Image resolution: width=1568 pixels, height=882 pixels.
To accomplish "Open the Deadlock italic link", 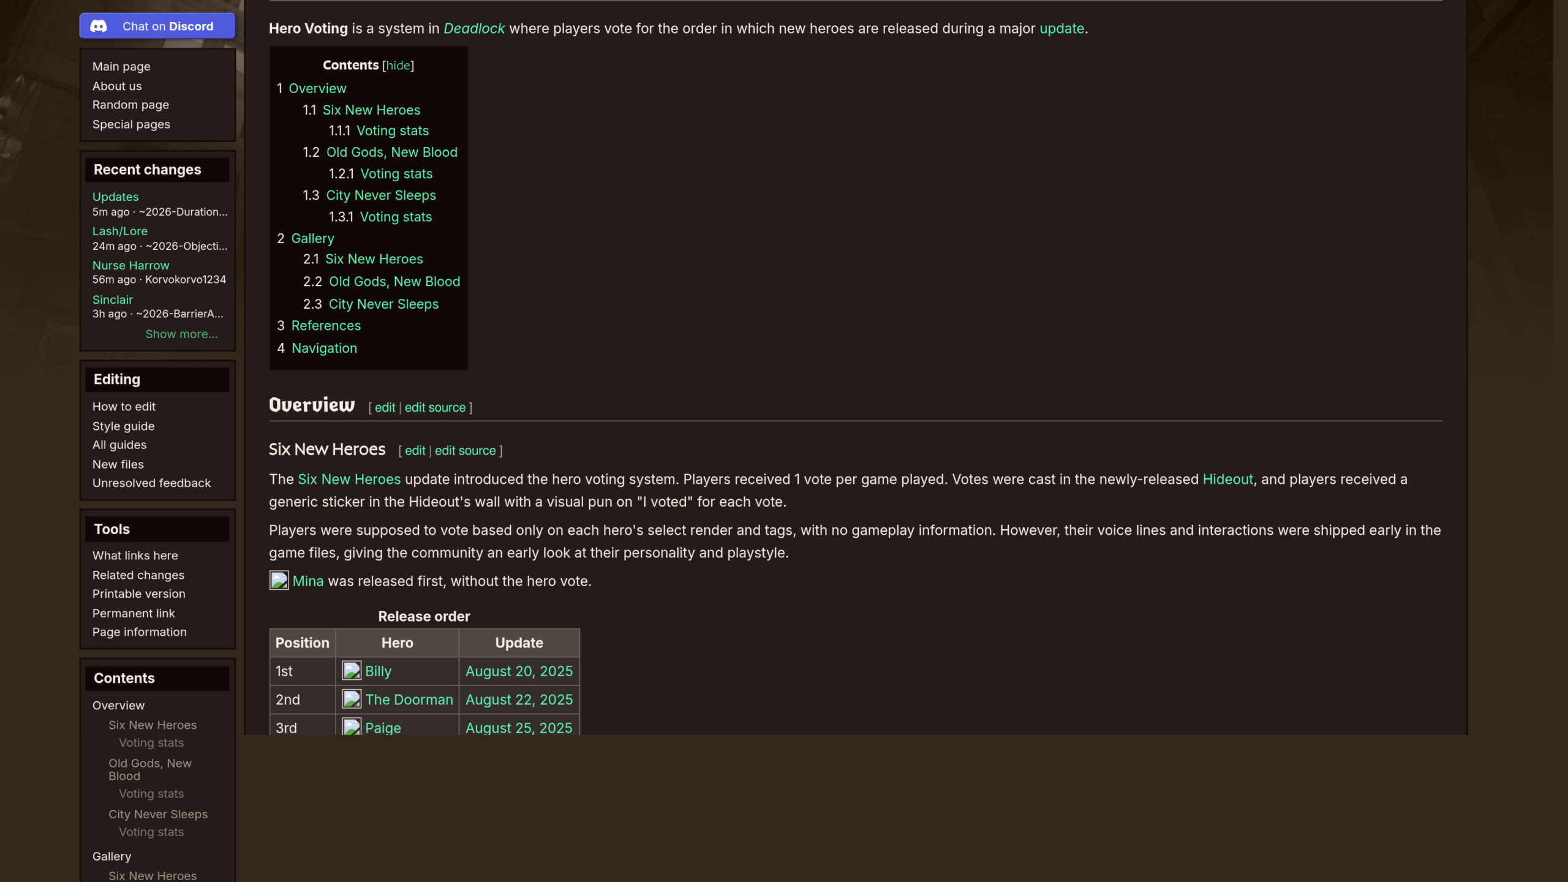I will click(x=474, y=29).
